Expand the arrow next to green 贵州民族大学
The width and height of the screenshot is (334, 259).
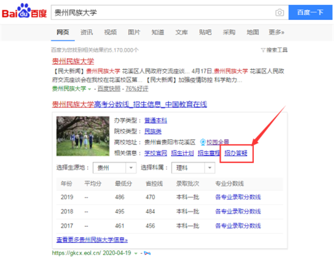point(89,89)
